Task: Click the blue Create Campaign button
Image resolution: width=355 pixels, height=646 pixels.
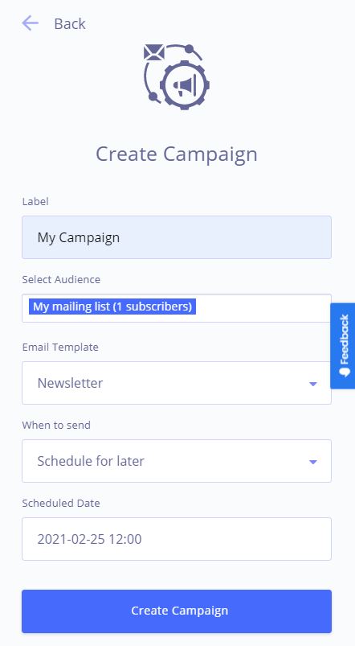Action: click(177, 611)
